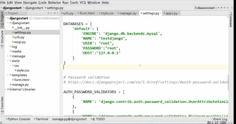Open the Code menu
The width and height of the screenshot is (236, 124).
[43, 3]
